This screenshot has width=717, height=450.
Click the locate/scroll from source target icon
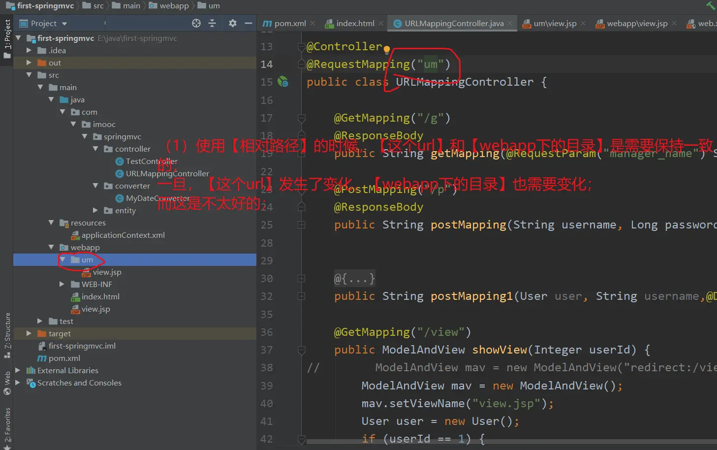pos(196,23)
